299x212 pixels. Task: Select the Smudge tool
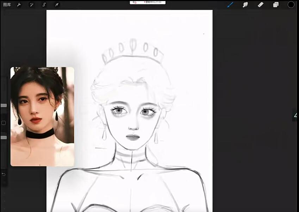(245, 5)
